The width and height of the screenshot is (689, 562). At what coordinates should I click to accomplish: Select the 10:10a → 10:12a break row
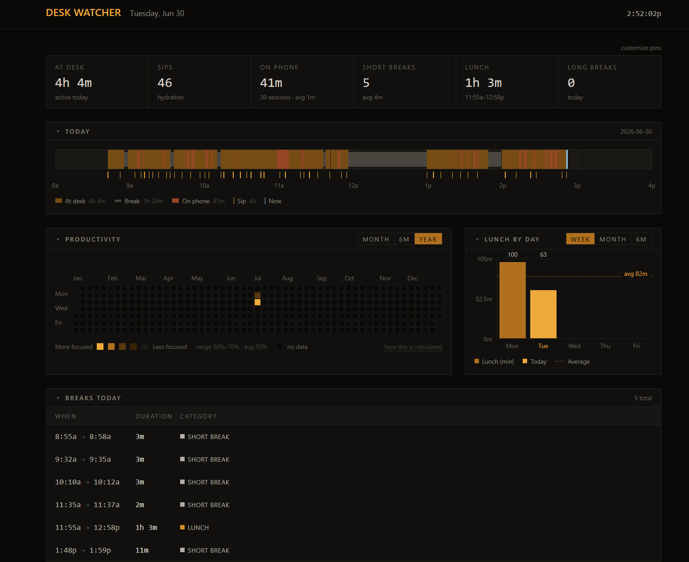click(x=354, y=482)
